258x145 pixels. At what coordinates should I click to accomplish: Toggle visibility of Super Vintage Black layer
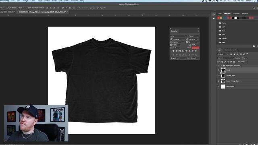coord(218,81)
